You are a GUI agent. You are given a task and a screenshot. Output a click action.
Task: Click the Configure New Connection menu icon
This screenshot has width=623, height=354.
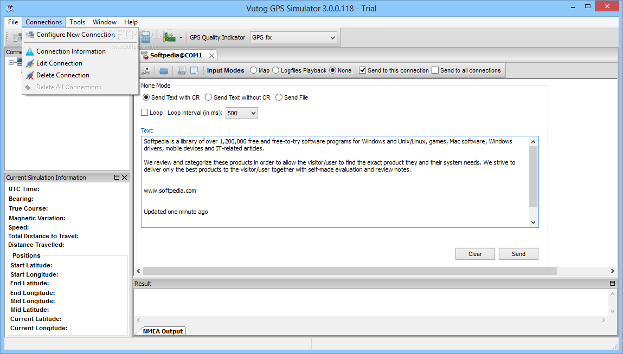point(30,35)
